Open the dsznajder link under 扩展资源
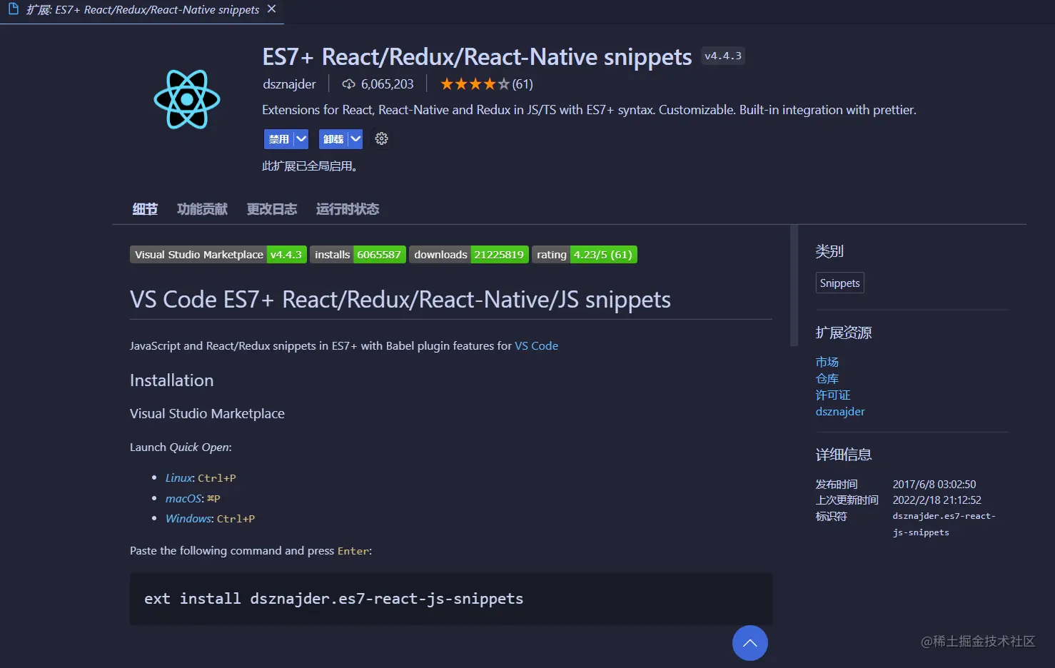1055x668 pixels. (840, 412)
